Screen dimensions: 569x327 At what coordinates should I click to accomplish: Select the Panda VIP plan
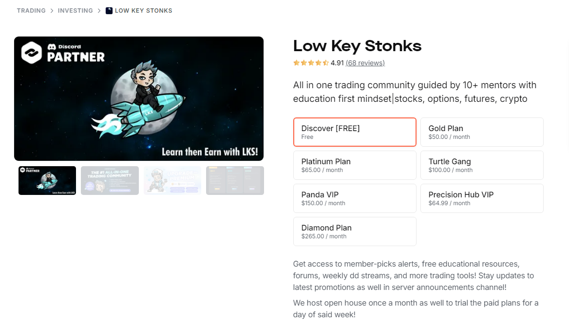354,198
